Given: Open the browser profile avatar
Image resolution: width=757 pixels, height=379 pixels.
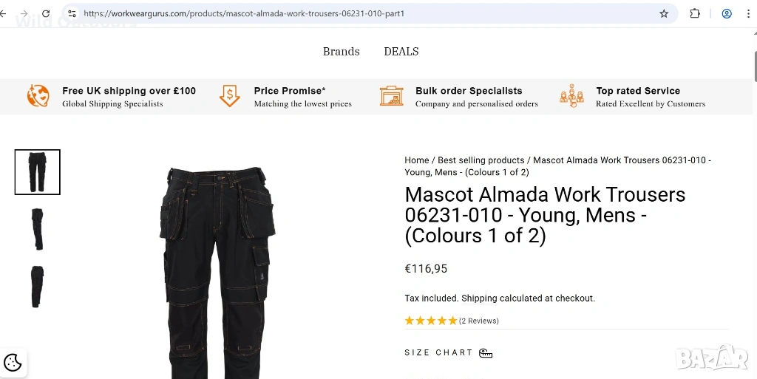Looking at the screenshot, I should (727, 14).
